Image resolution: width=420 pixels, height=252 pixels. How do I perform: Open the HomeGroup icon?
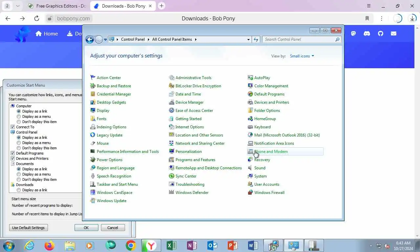click(250, 119)
